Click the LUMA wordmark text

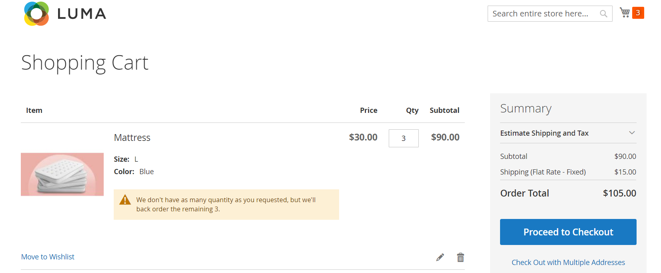point(82,14)
